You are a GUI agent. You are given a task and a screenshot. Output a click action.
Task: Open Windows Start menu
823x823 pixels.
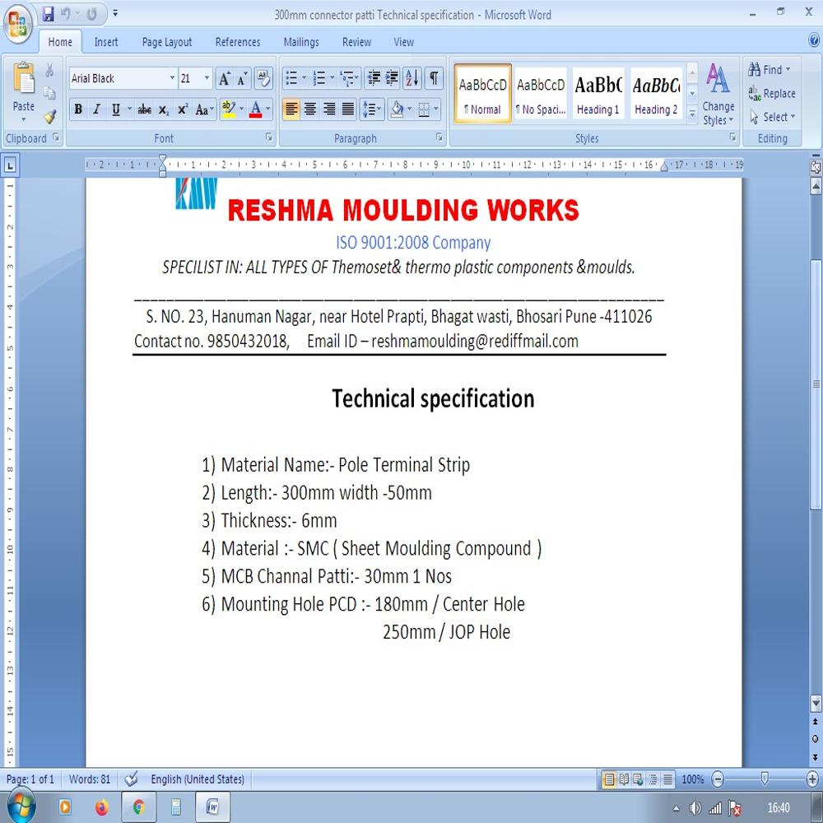click(x=20, y=807)
